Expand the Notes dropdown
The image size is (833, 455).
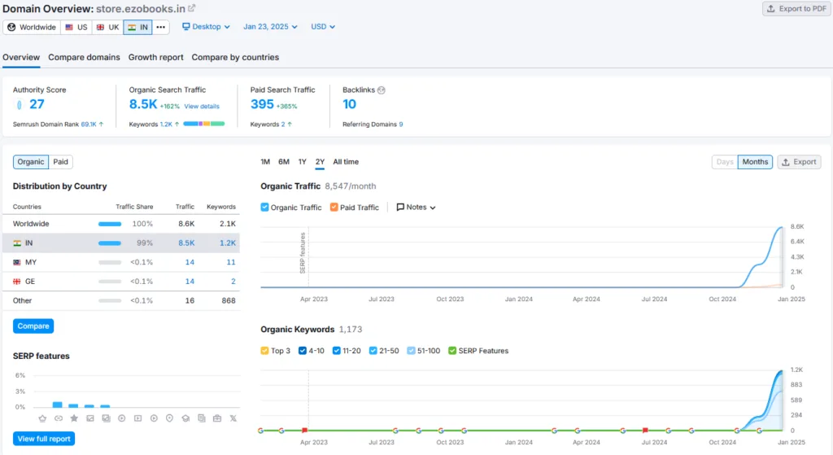coord(416,208)
